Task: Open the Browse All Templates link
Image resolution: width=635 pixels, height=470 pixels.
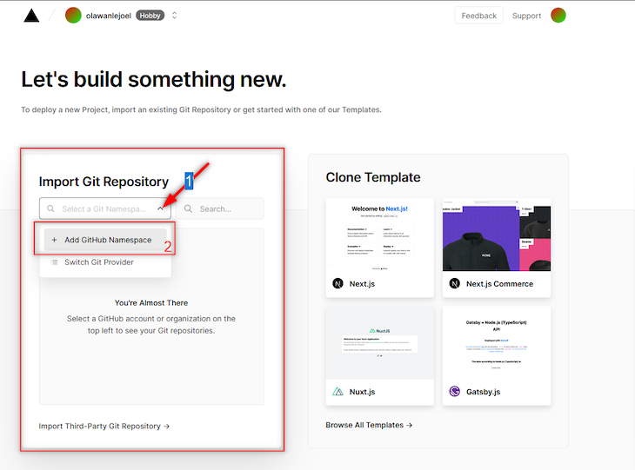Action: tap(369, 425)
